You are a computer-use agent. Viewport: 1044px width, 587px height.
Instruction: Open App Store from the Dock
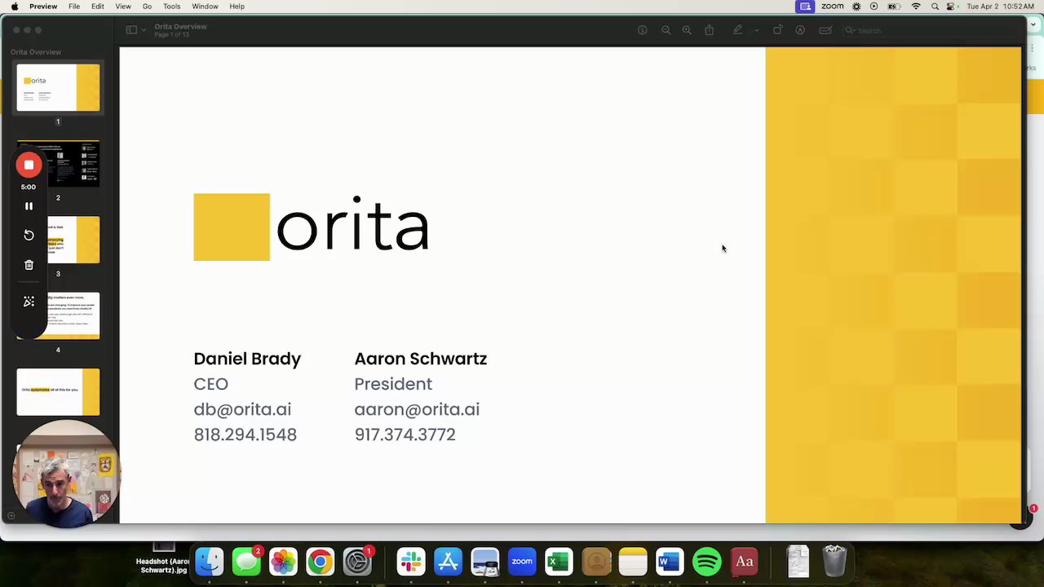point(448,562)
